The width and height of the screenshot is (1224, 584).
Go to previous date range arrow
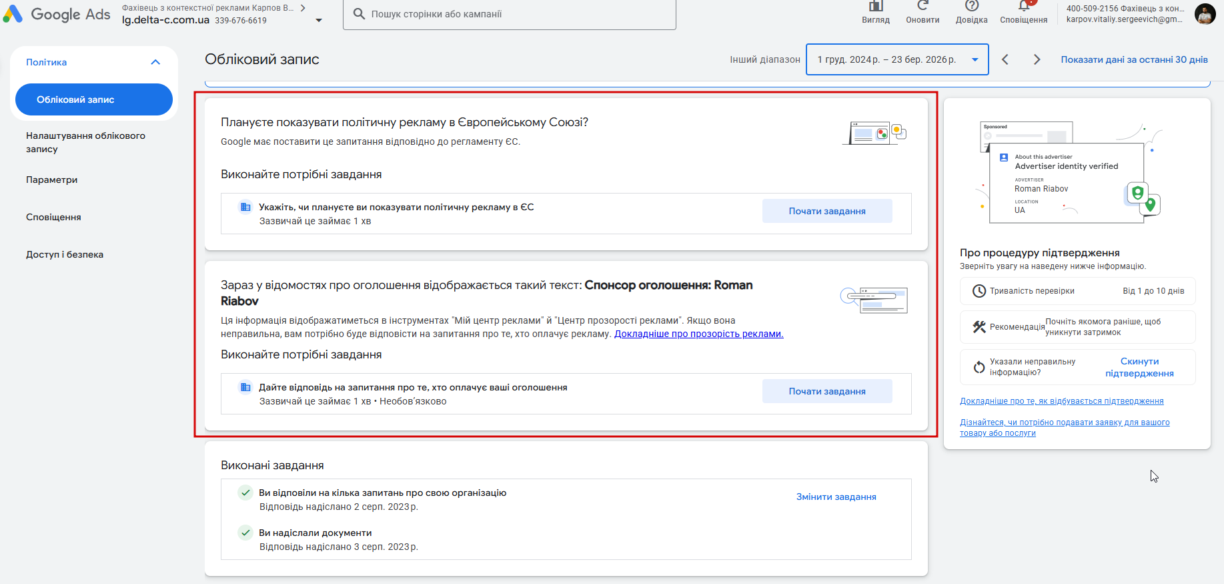(x=1005, y=59)
